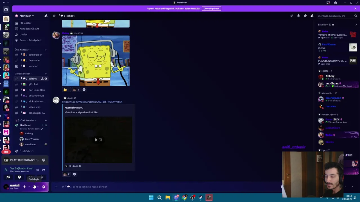Toggle second emoji reaction on SpongeBob GIF
This screenshot has height=202, width=360.
pos(76,90)
